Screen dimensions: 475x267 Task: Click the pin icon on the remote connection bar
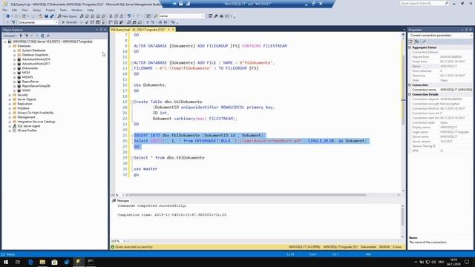click(175, 4)
